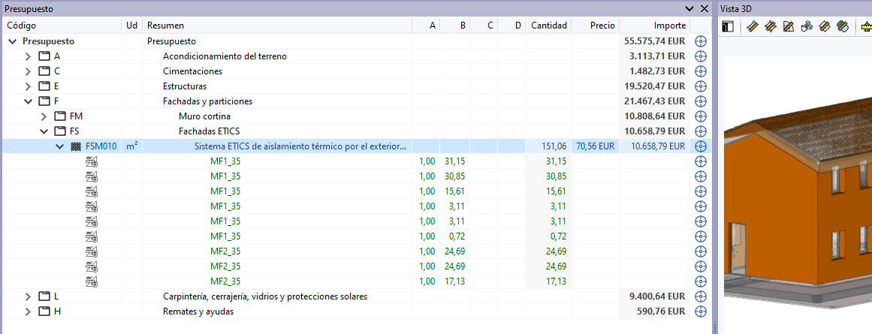Click the hand with cubes selection icon

point(807,27)
